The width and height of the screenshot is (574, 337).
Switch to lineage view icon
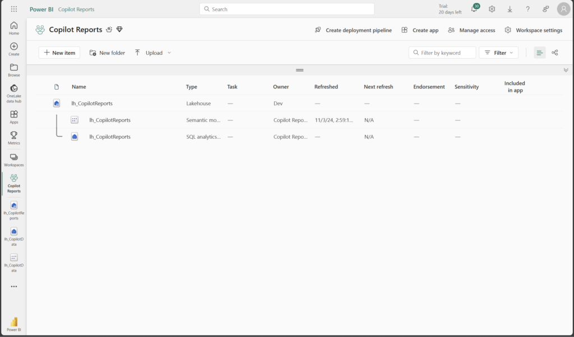555,53
